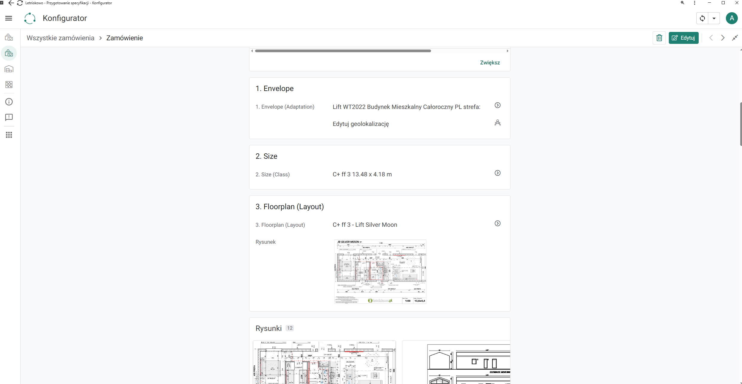Go to next order arrow
Image resolution: width=742 pixels, height=384 pixels.
723,38
